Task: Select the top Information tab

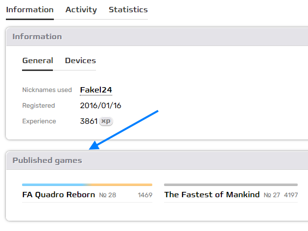Action: 30,10
